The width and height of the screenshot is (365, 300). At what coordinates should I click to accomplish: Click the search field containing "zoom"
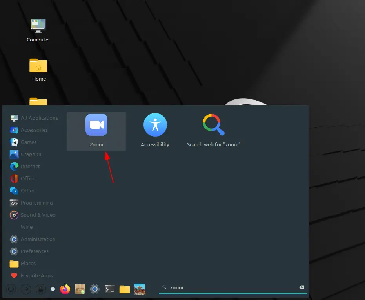pos(233,288)
